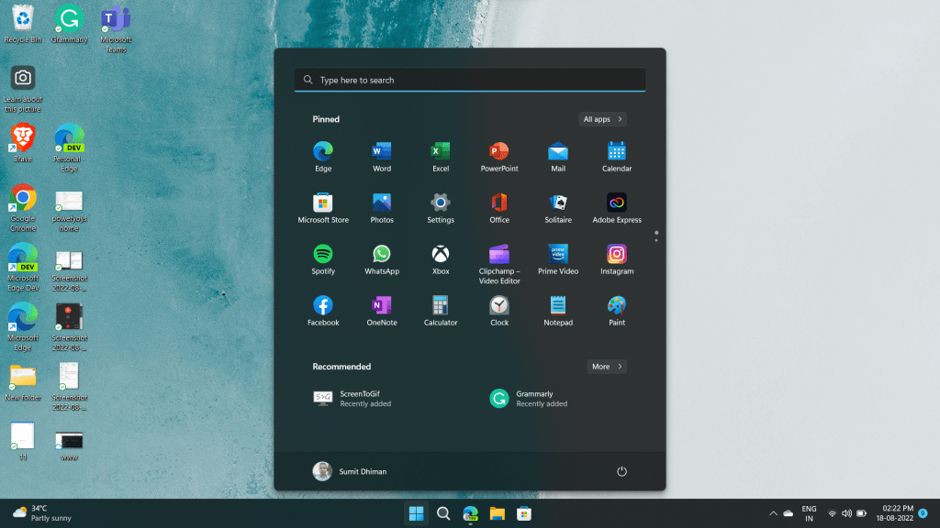The height and width of the screenshot is (528, 940).
Task: Open Solitaire game
Action: [x=558, y=208]
